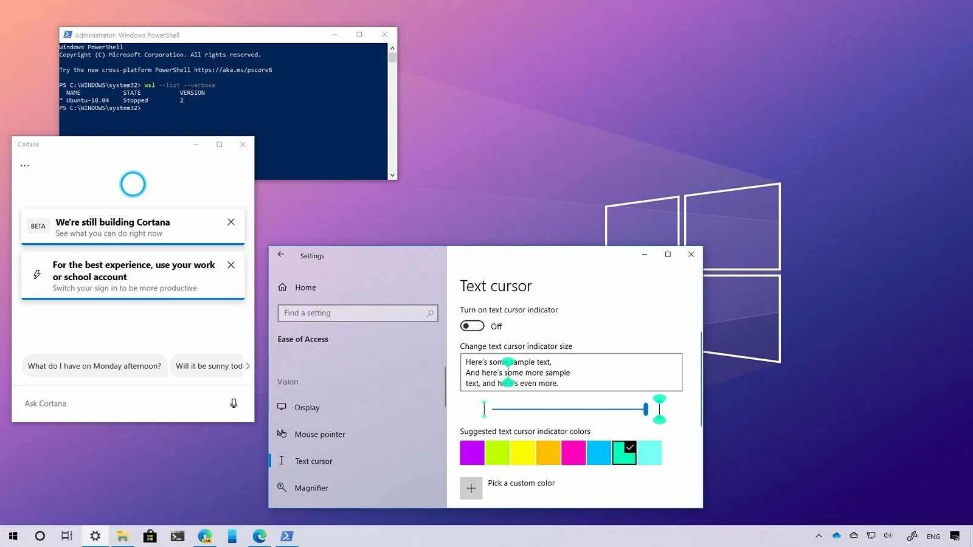Screen dimensions: 973x547
Task: Open the volume control in the tray
Action: pos(888,535)
